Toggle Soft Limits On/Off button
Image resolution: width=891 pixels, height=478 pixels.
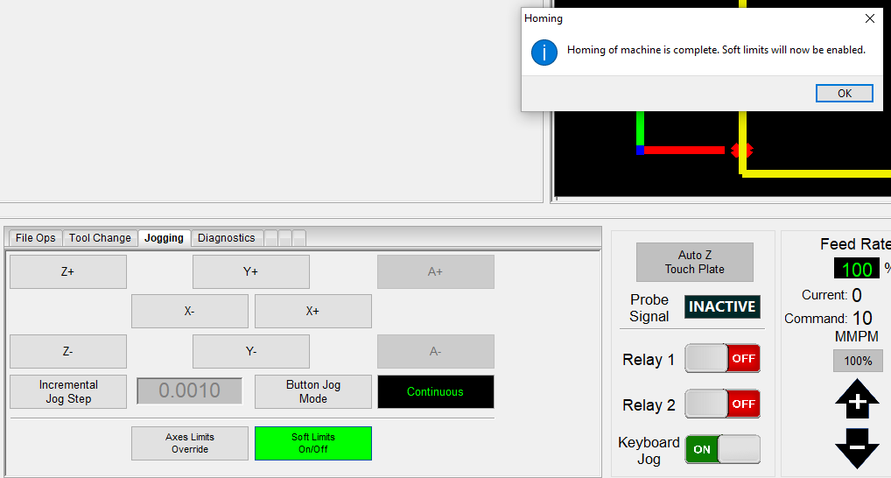pyautogui.click(x=312, y=443)
